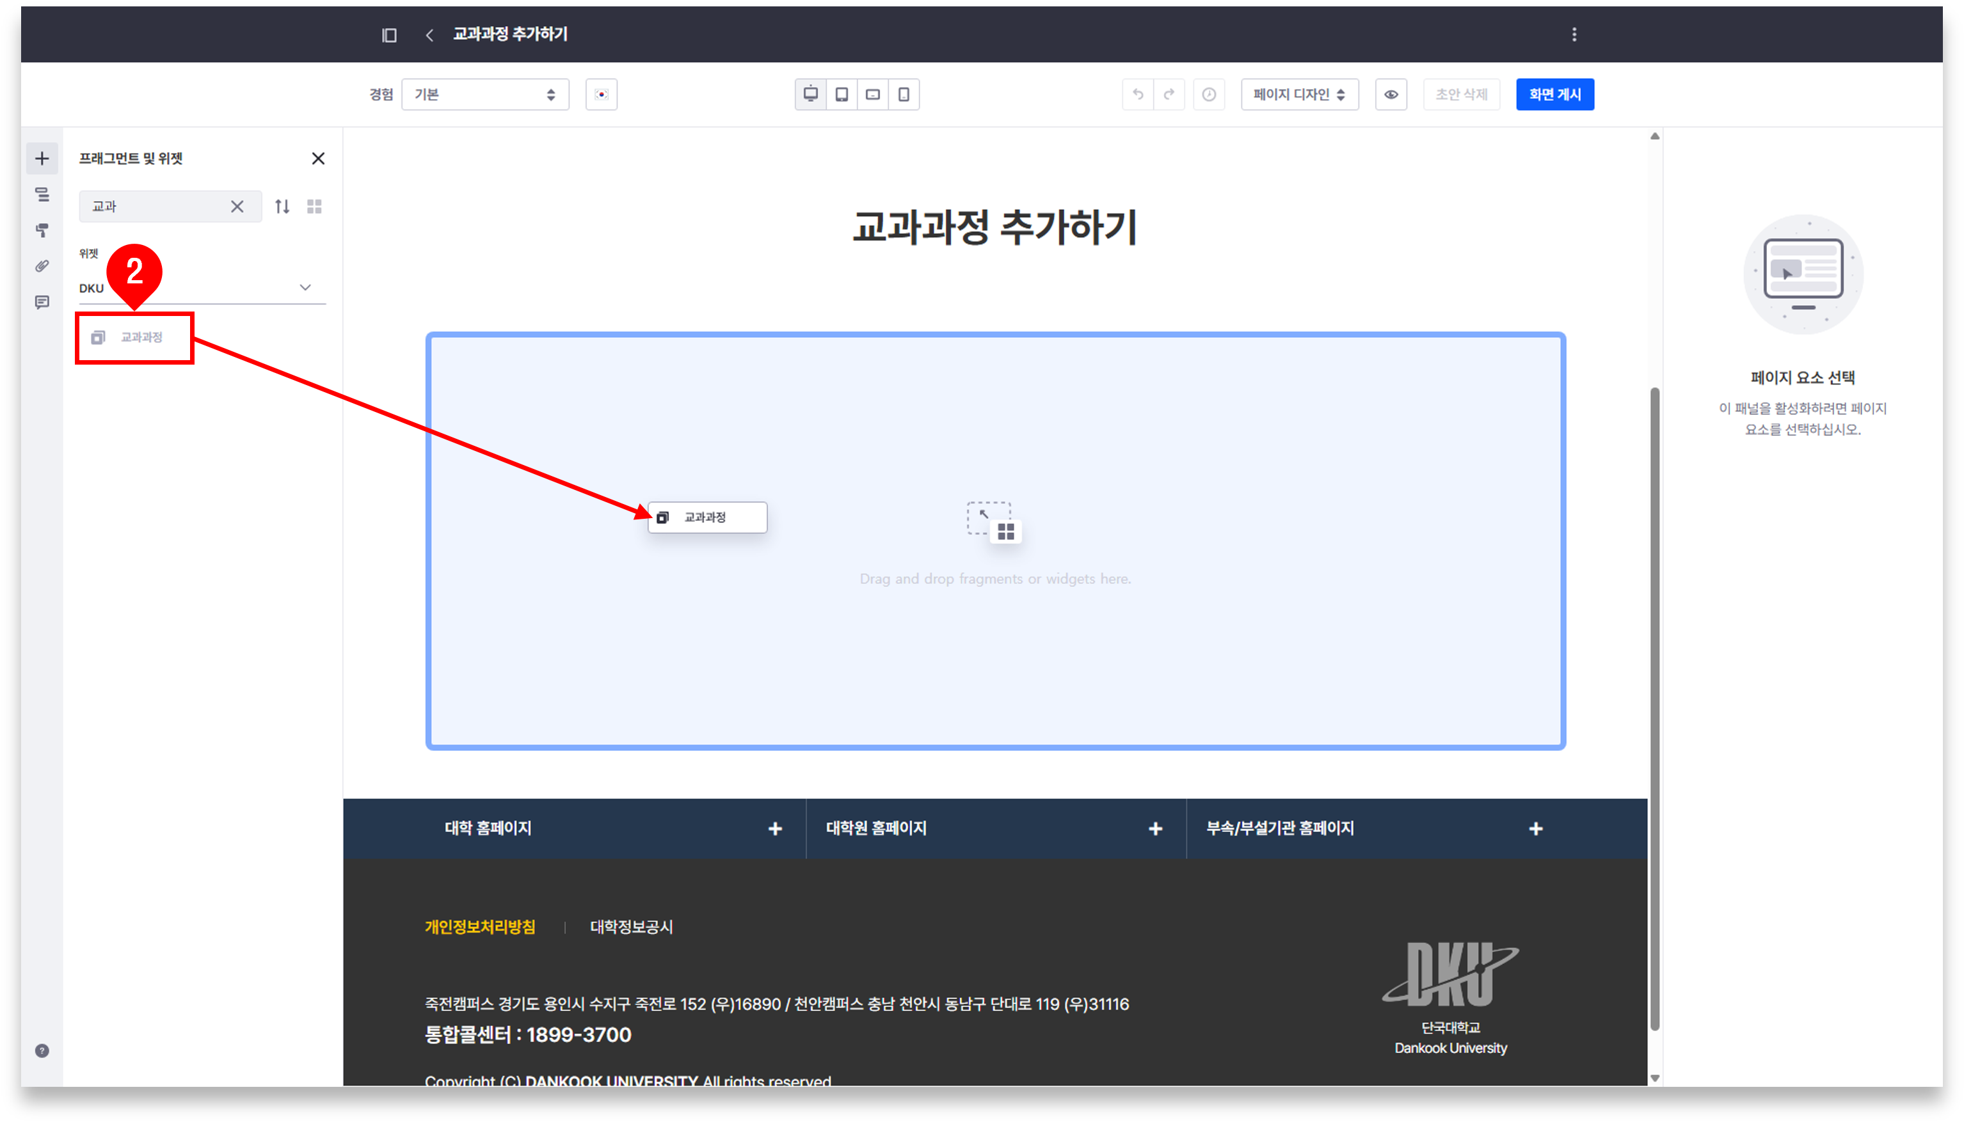Click the undo arrow in toolbar

[x=1138, y=94]
